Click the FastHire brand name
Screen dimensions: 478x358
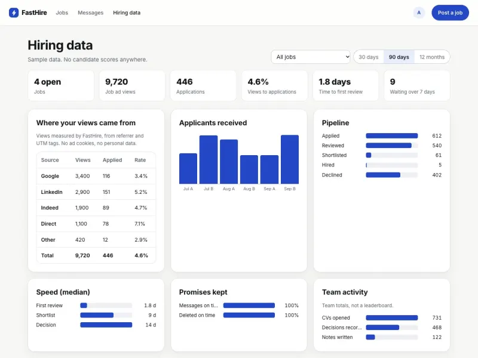(34, 13)
